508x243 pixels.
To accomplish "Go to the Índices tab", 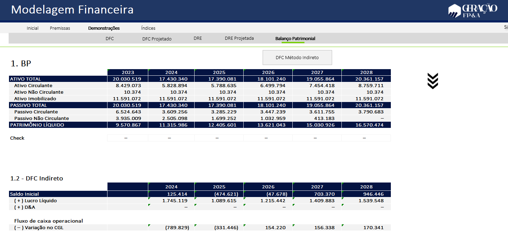I will (148, 28).
